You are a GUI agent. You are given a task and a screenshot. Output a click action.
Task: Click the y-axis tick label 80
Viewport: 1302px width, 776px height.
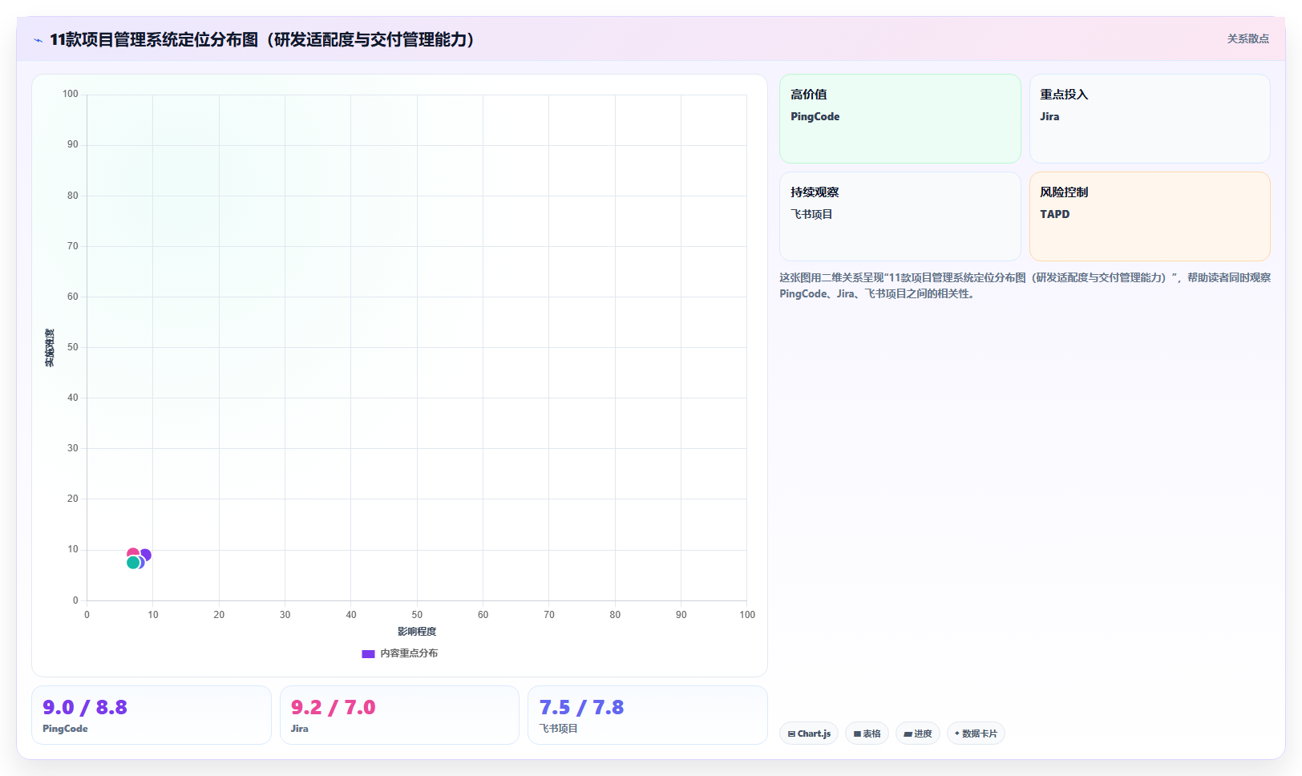pyautogui.click(x=73, y=196)
